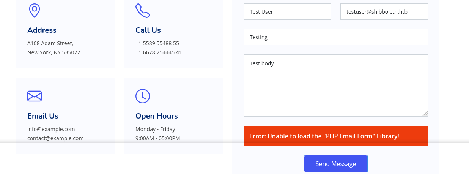
Task: Click the phone number +1 6678 254445 41
Action: coord(159,52)
